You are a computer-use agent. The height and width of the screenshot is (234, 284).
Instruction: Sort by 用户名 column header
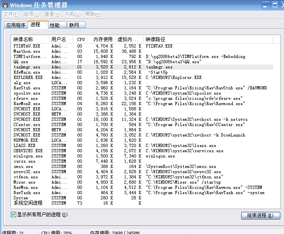click(x=61, y=39)
